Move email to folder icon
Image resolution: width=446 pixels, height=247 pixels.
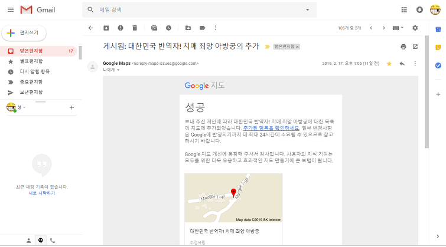(x=188, y=28)
